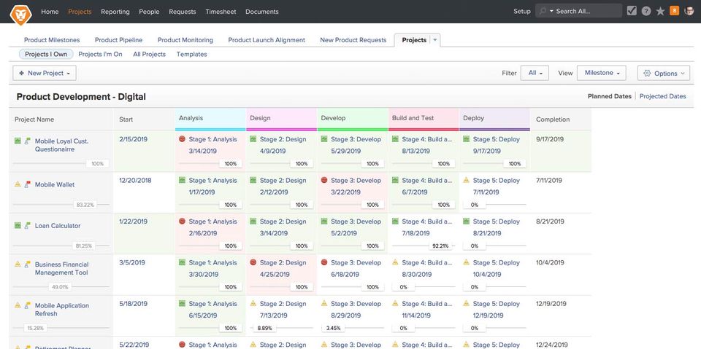The image size is (701, 349).
Task: Open People in the top navigation
Action: pos(149,12)
